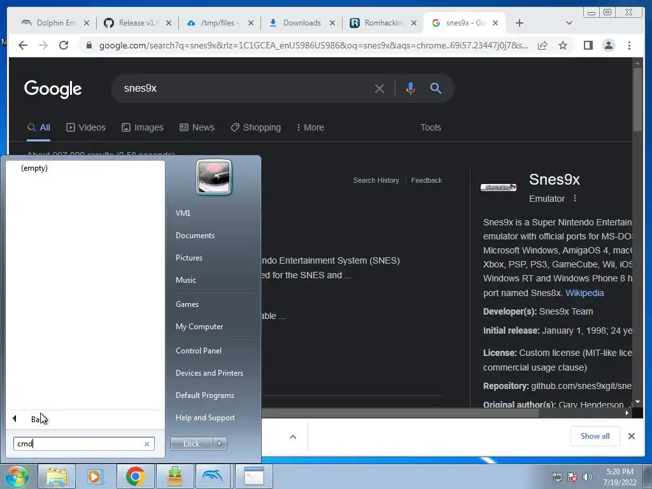
Task: Switch to the GitHub Release tab
Action: pos(138,24)
